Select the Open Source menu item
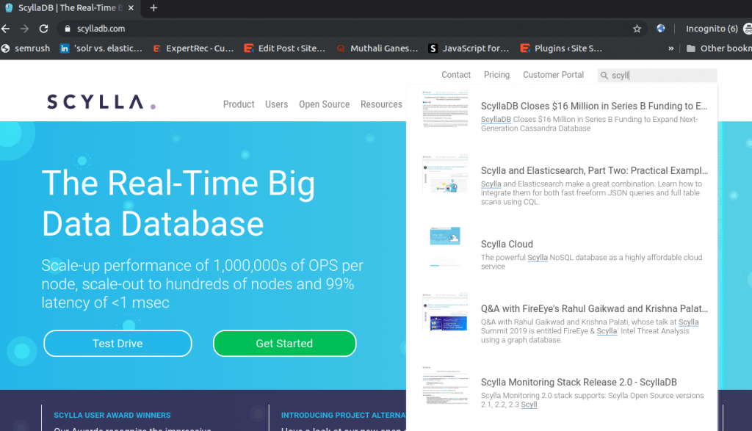The width and height of the screenshot is (752, 431). 324,104
